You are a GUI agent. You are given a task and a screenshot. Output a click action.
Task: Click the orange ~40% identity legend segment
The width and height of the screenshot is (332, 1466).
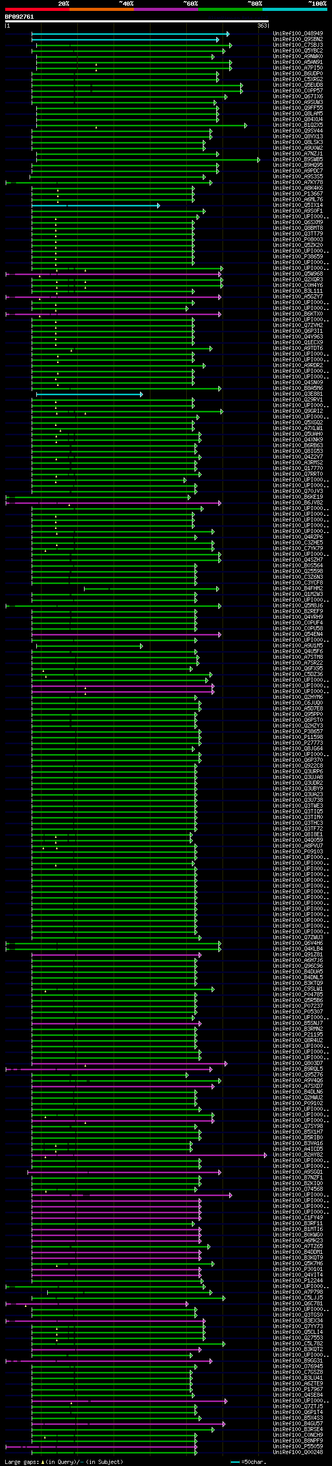(x=102, y=10)
